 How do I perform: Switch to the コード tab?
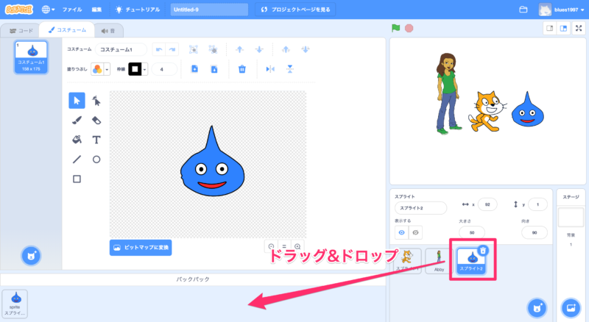click(x=21, y=31)
